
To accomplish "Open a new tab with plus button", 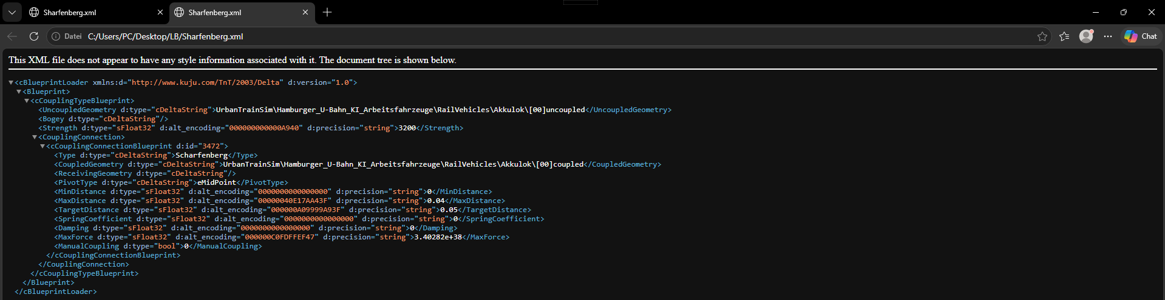I will tap(327, 12).
